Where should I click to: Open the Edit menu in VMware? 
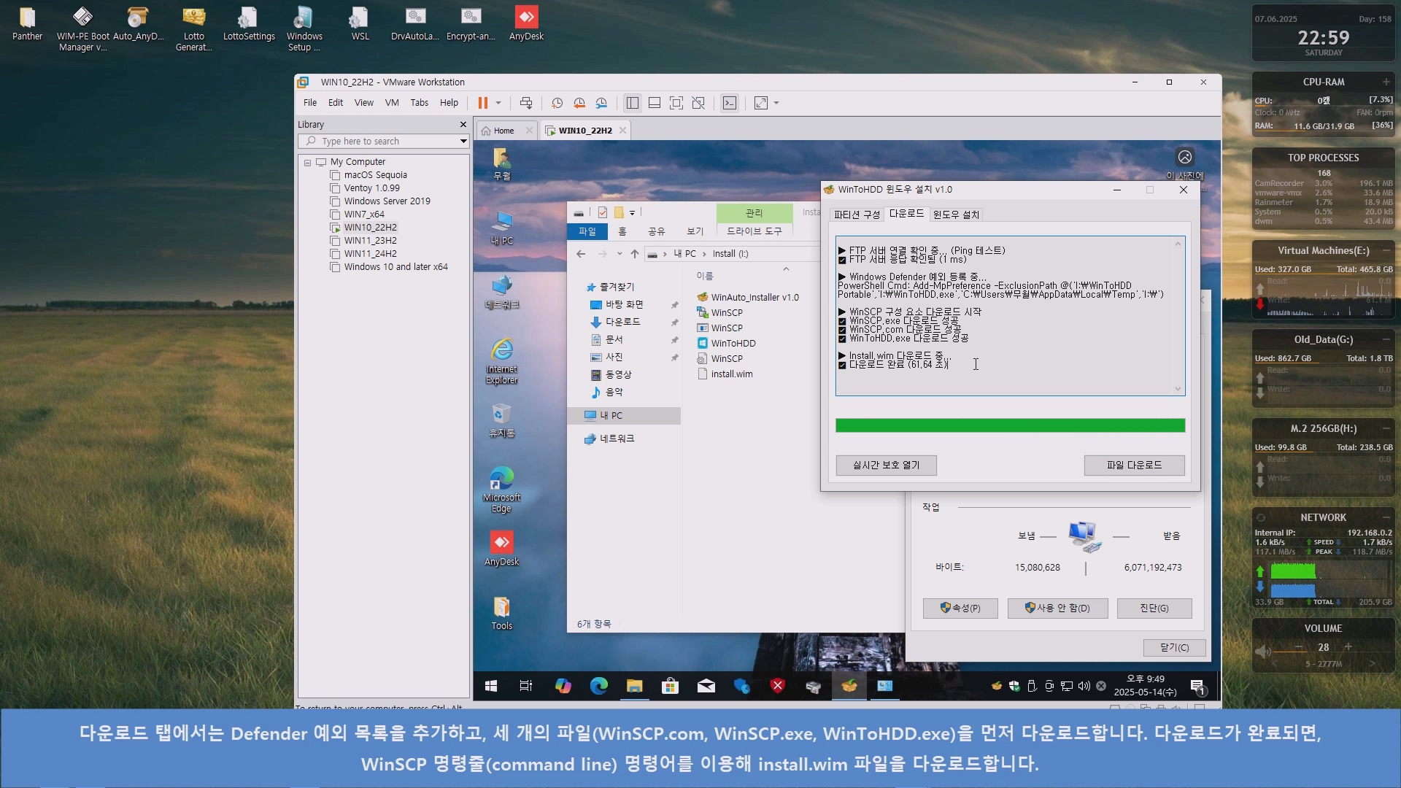tap(336, 103)
